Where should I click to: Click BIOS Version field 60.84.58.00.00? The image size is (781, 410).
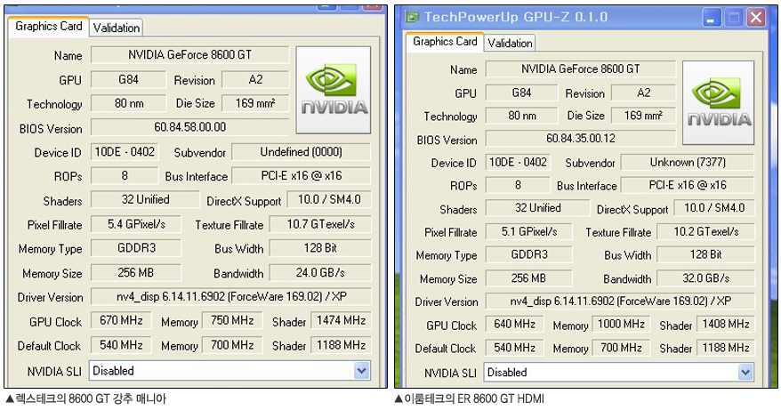point(189,127)
